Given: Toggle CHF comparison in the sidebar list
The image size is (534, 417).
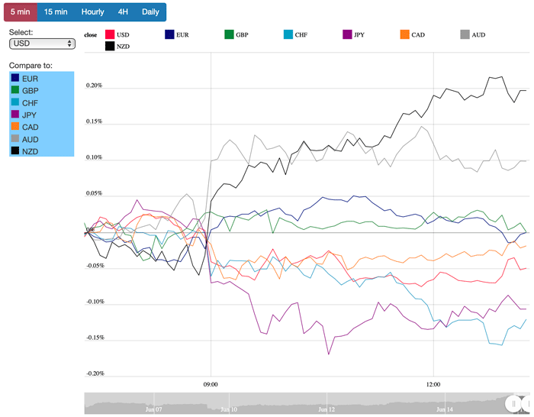Looking at the screenshot, I should [x=31, y=103].
